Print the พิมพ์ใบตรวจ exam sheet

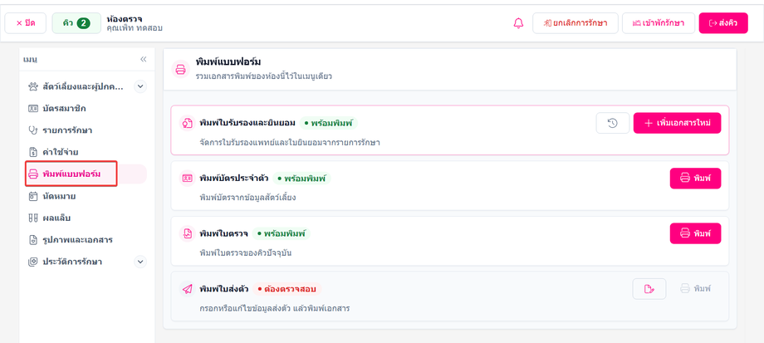pyautogui.click(x=695, y=233)
